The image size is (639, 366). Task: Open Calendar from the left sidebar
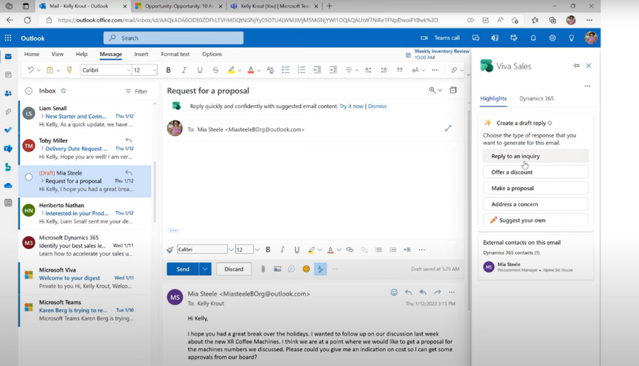pyautogui.click(x=9, y=74)
